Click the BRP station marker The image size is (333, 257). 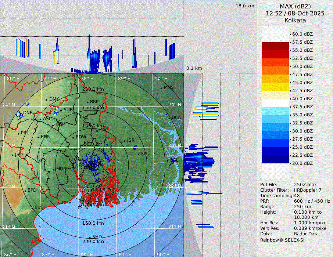tap(87, 102)
